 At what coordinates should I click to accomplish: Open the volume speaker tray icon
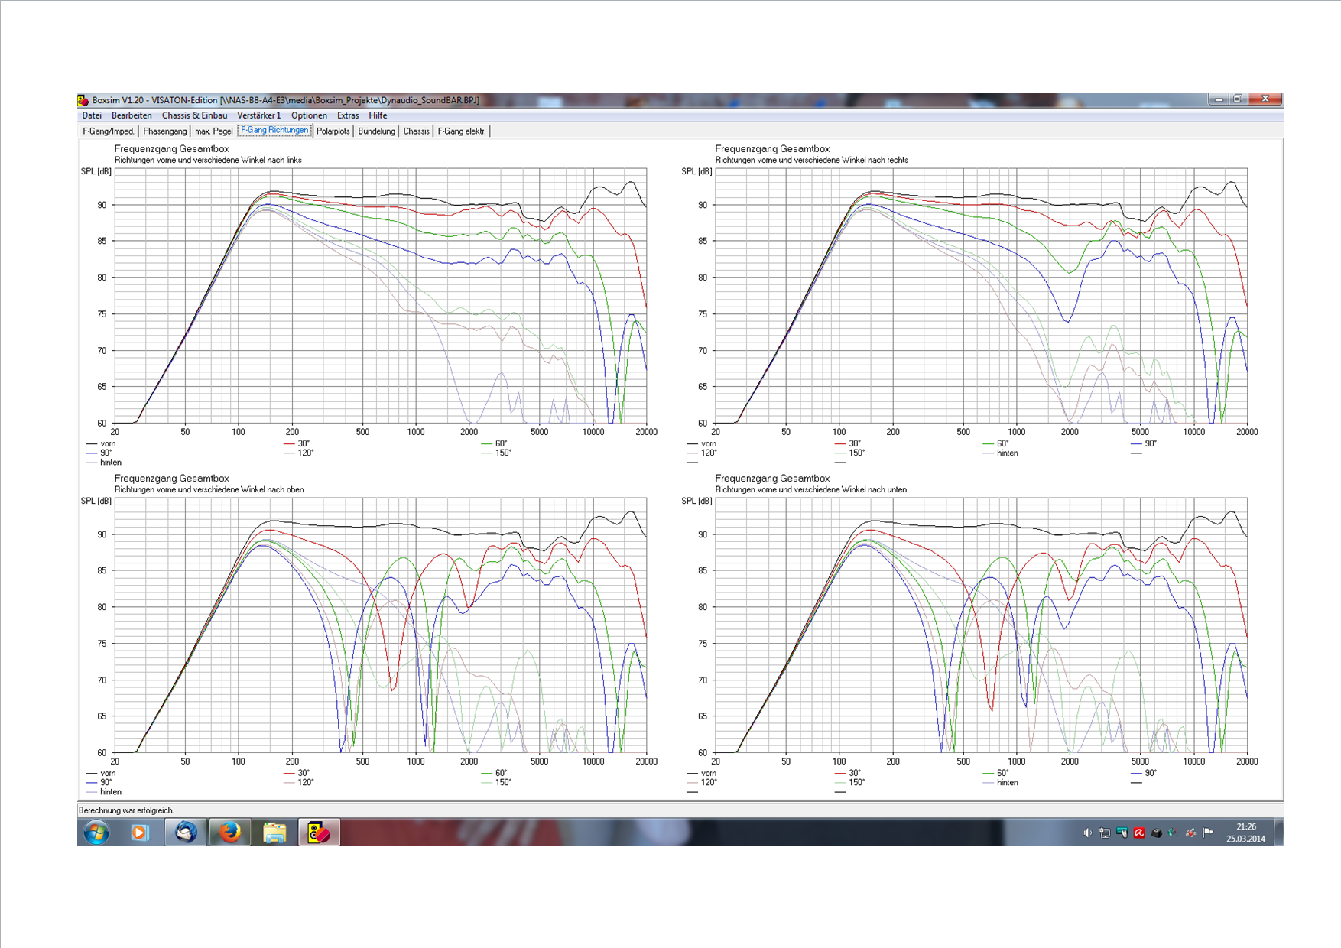pos(1087,833)
